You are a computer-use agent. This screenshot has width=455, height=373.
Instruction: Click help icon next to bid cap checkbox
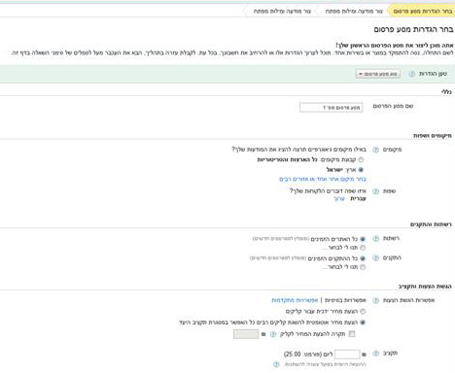click(x=273, y=334)
